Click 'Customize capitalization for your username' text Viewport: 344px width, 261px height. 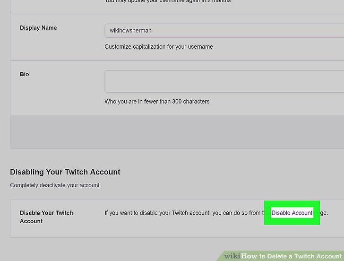point(159,47)
